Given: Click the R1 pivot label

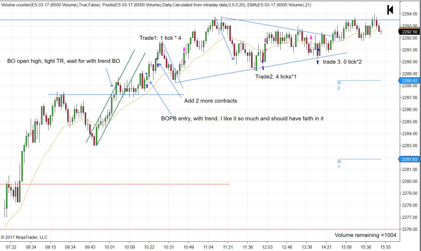Looking at the screenshot, I should pyautogui.click(x=339, y=164).
